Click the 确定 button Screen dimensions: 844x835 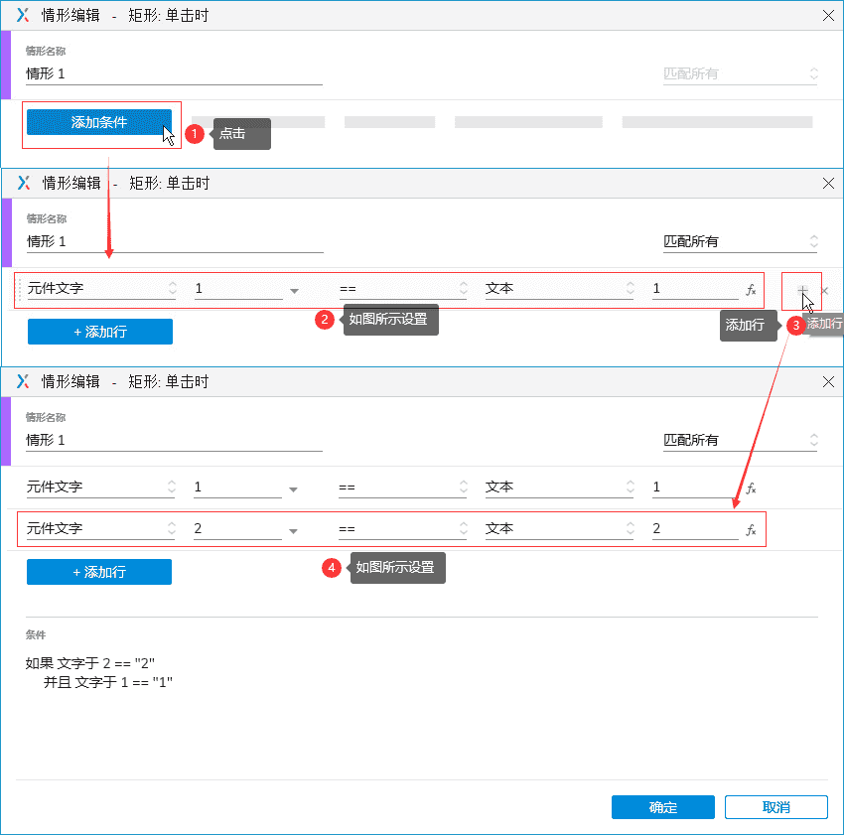(x=662, y=807)
